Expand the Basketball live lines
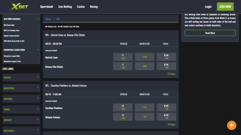The height and width of the screenshot is (135, 241). click(x=21, y=88)
